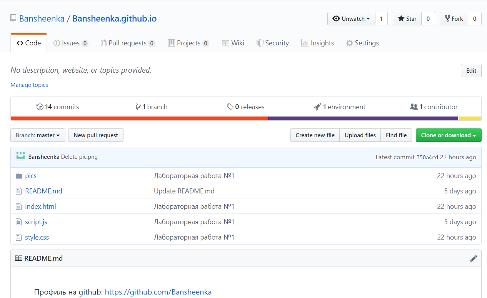Screen dimensions: 487x298
Task: Click the pencil icon to edit README.md
Action: click(474, 258)
